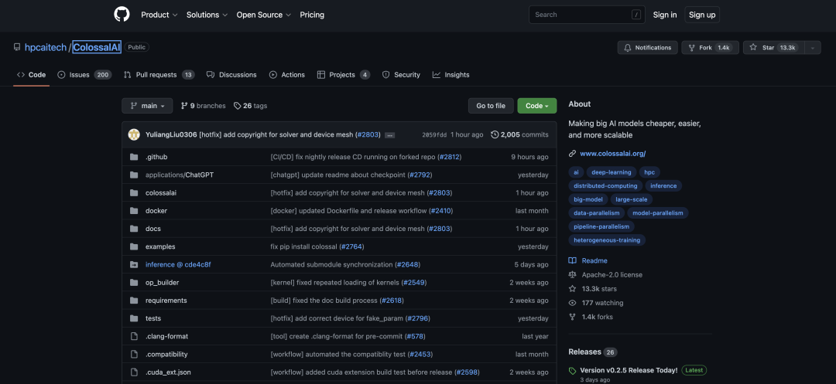Open the docs folder
Screen dimensions: 836x384
point(153,229)
